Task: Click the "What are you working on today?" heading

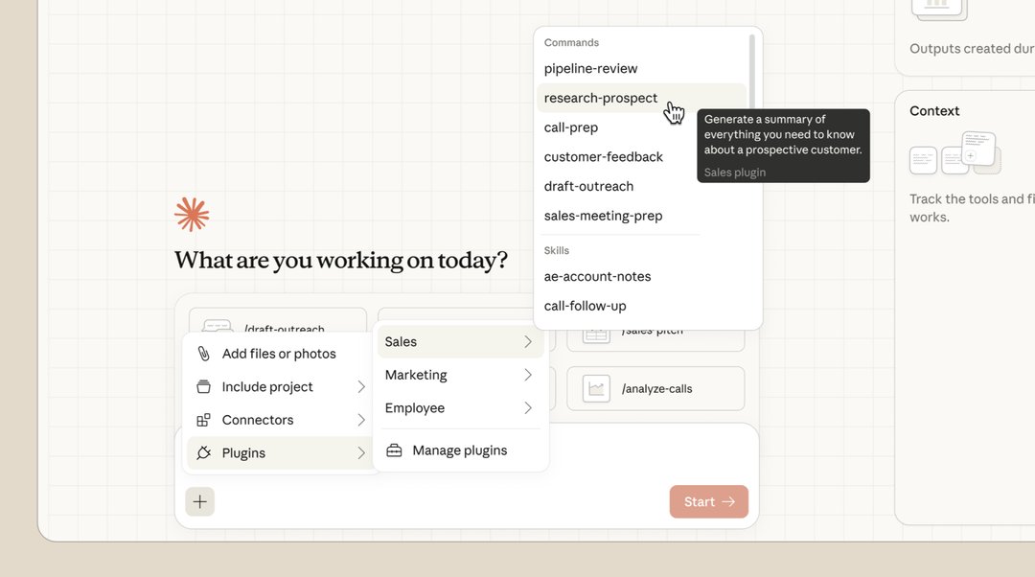Action: pos(340,260)
